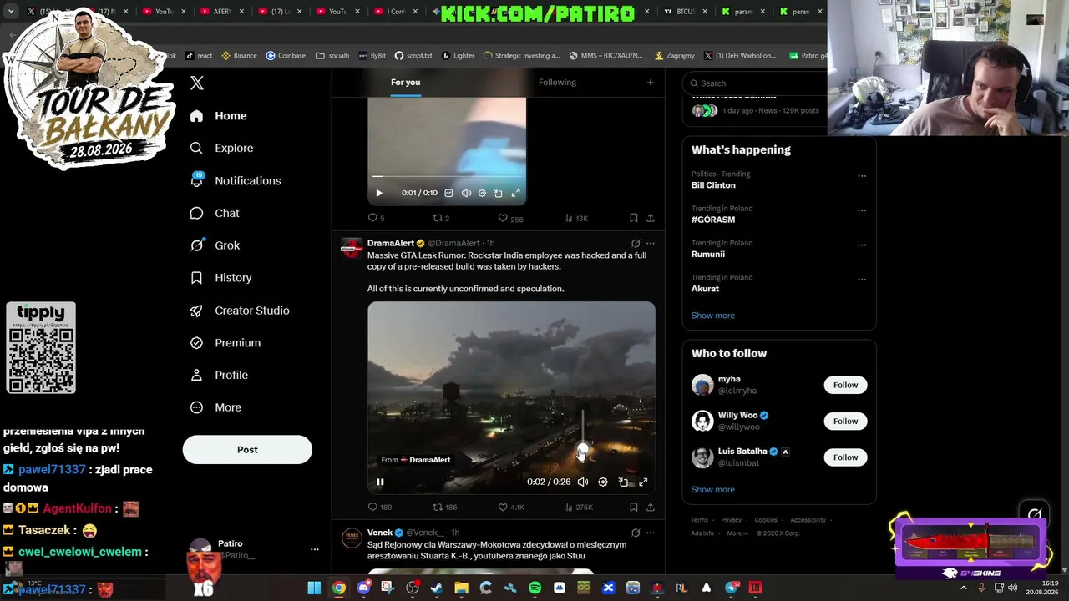This screenshot has width=1069, height=601.
Task: Click the X logo in the sidebar
Action: 197,83
